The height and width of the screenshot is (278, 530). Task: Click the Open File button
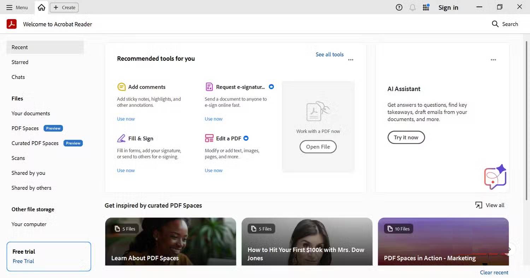coord(318,147)
